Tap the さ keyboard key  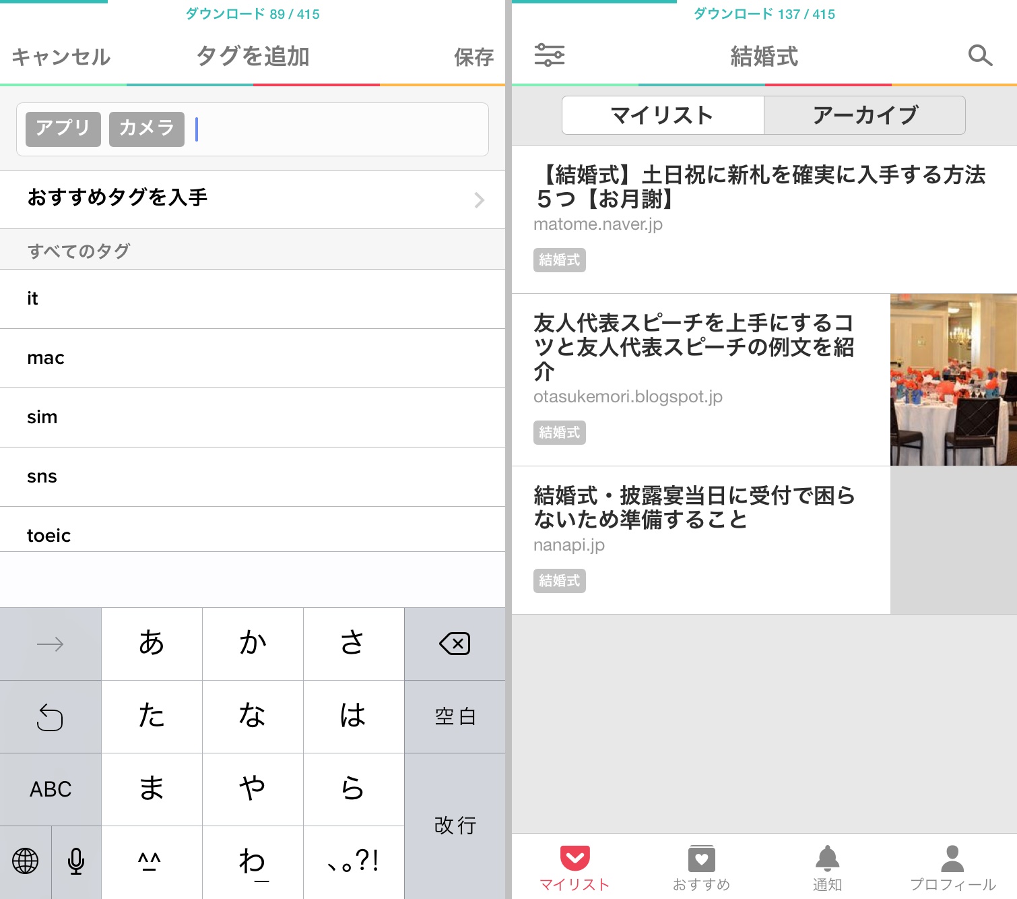tap(354, 644)
